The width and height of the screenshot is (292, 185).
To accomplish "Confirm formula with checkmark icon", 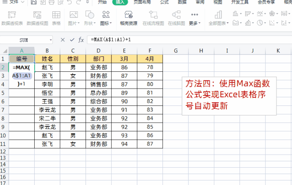I will [71, 40].
